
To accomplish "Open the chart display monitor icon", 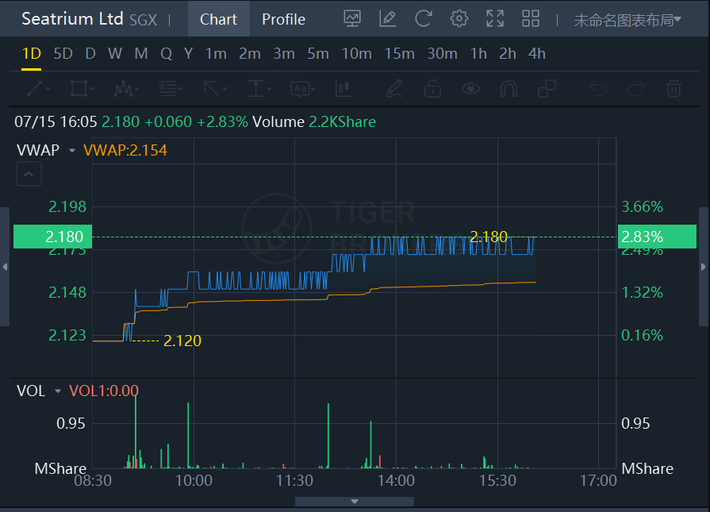I will tap(352, 18).
